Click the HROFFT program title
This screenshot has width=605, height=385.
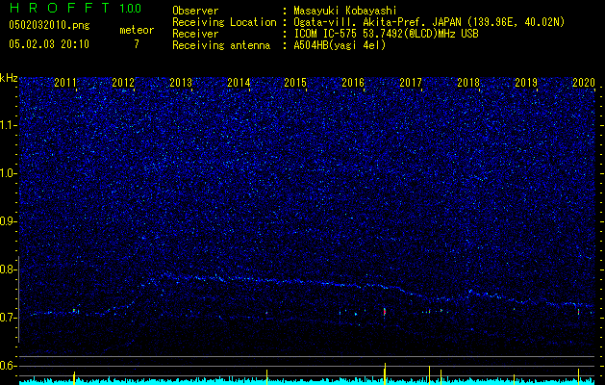pos(60,8)
